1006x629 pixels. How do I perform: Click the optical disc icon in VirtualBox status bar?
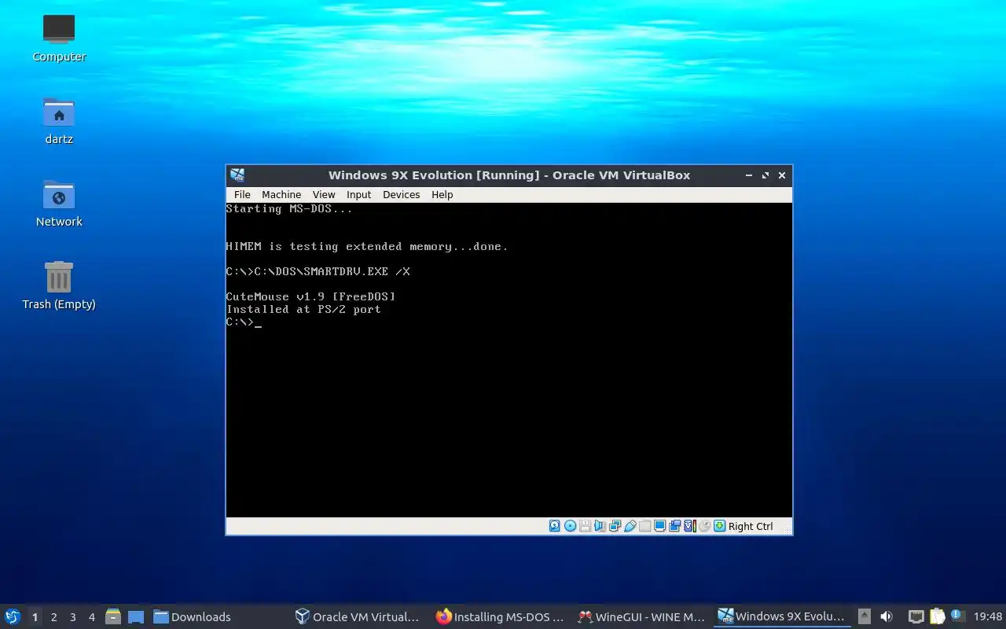click(570, 526)
